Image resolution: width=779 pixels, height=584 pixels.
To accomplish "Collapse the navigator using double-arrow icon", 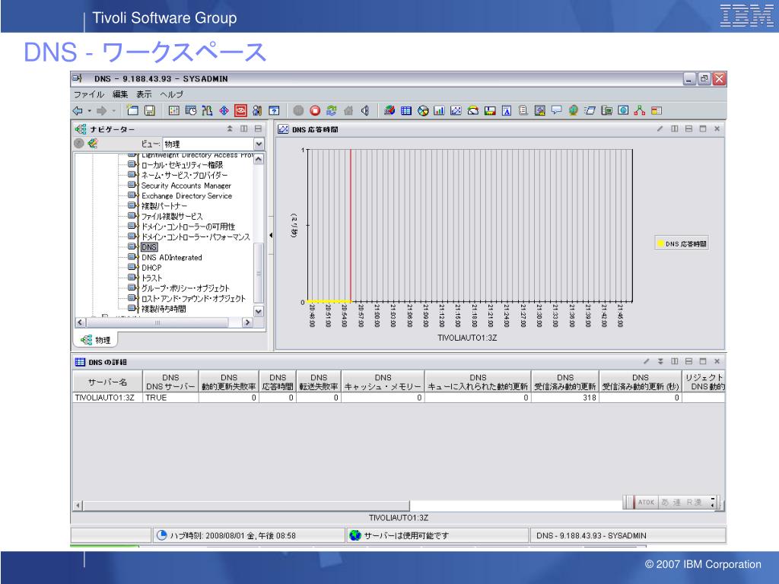I will [230, 129].
